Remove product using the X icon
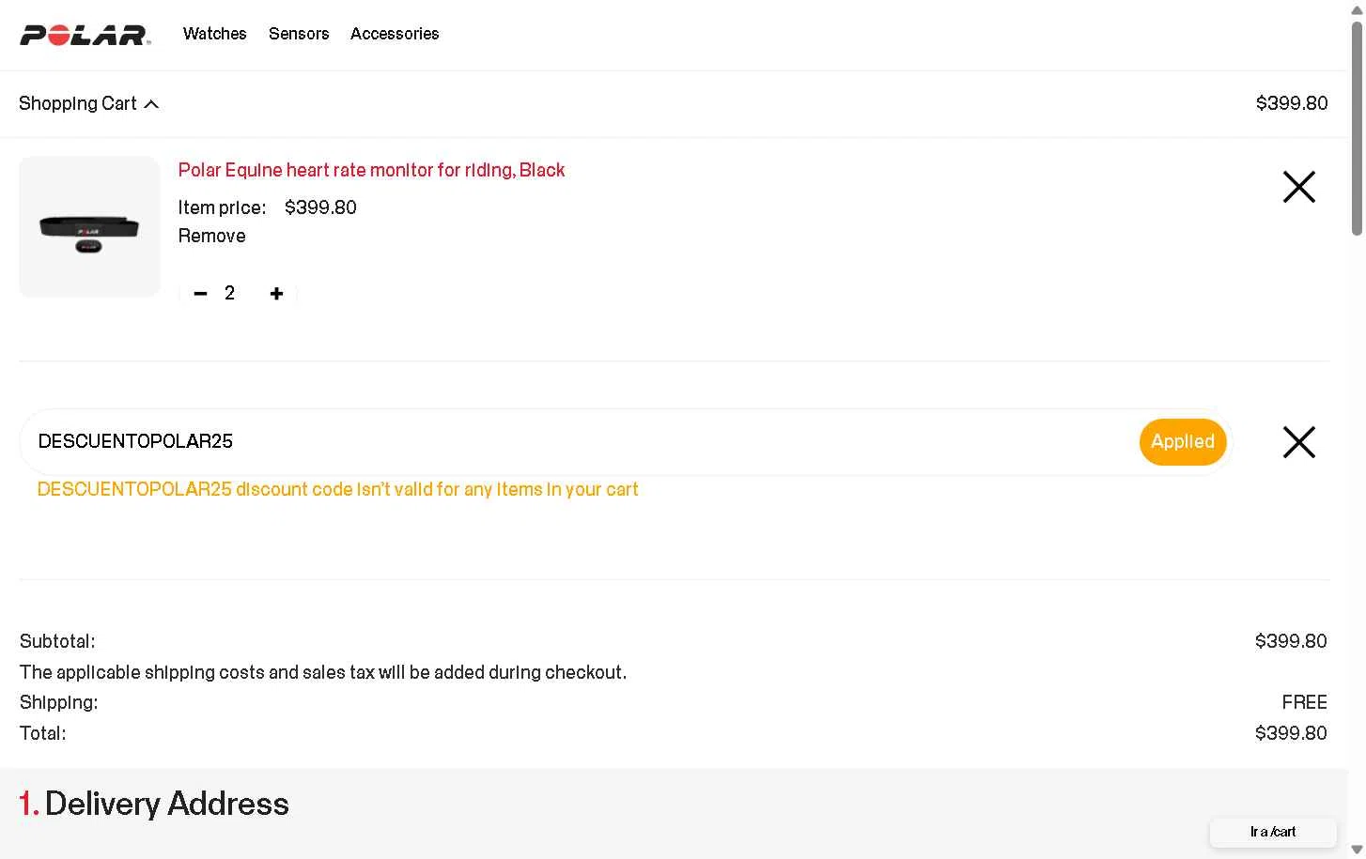This screenshot has height=859, width=1366. [1298, 187]
